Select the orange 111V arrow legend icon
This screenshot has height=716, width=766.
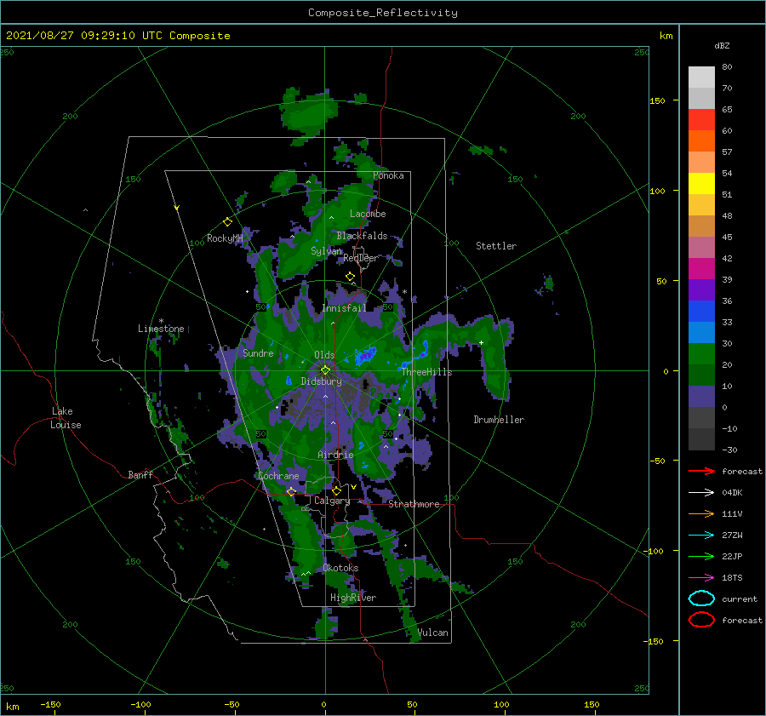[x=701, y=513]
